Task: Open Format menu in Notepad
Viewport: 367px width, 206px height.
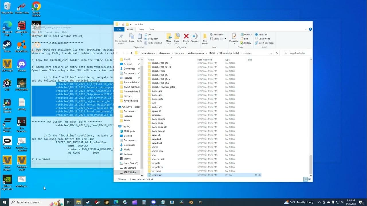Action: [48, 32]
